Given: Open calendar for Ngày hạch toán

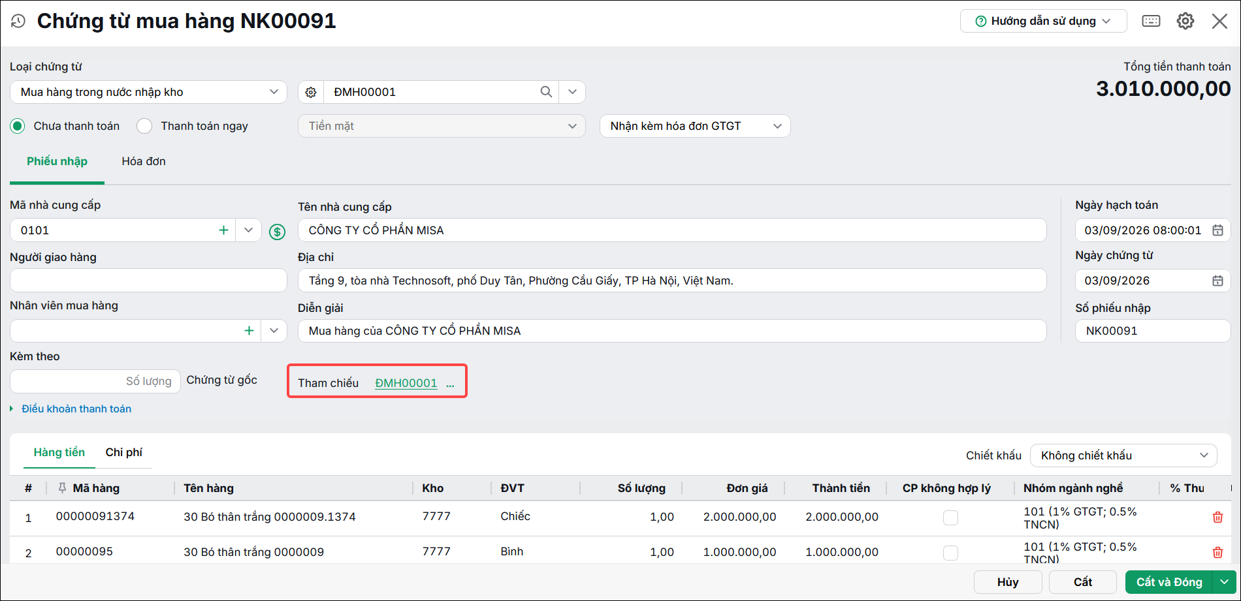Looking at the screenshot, I should pyautogui.click(x=1217, y=230).
